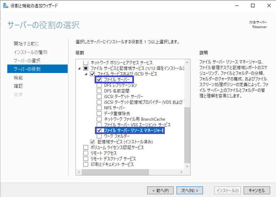Check the リモート アクセス checkbox

click(x=86, y=153)
